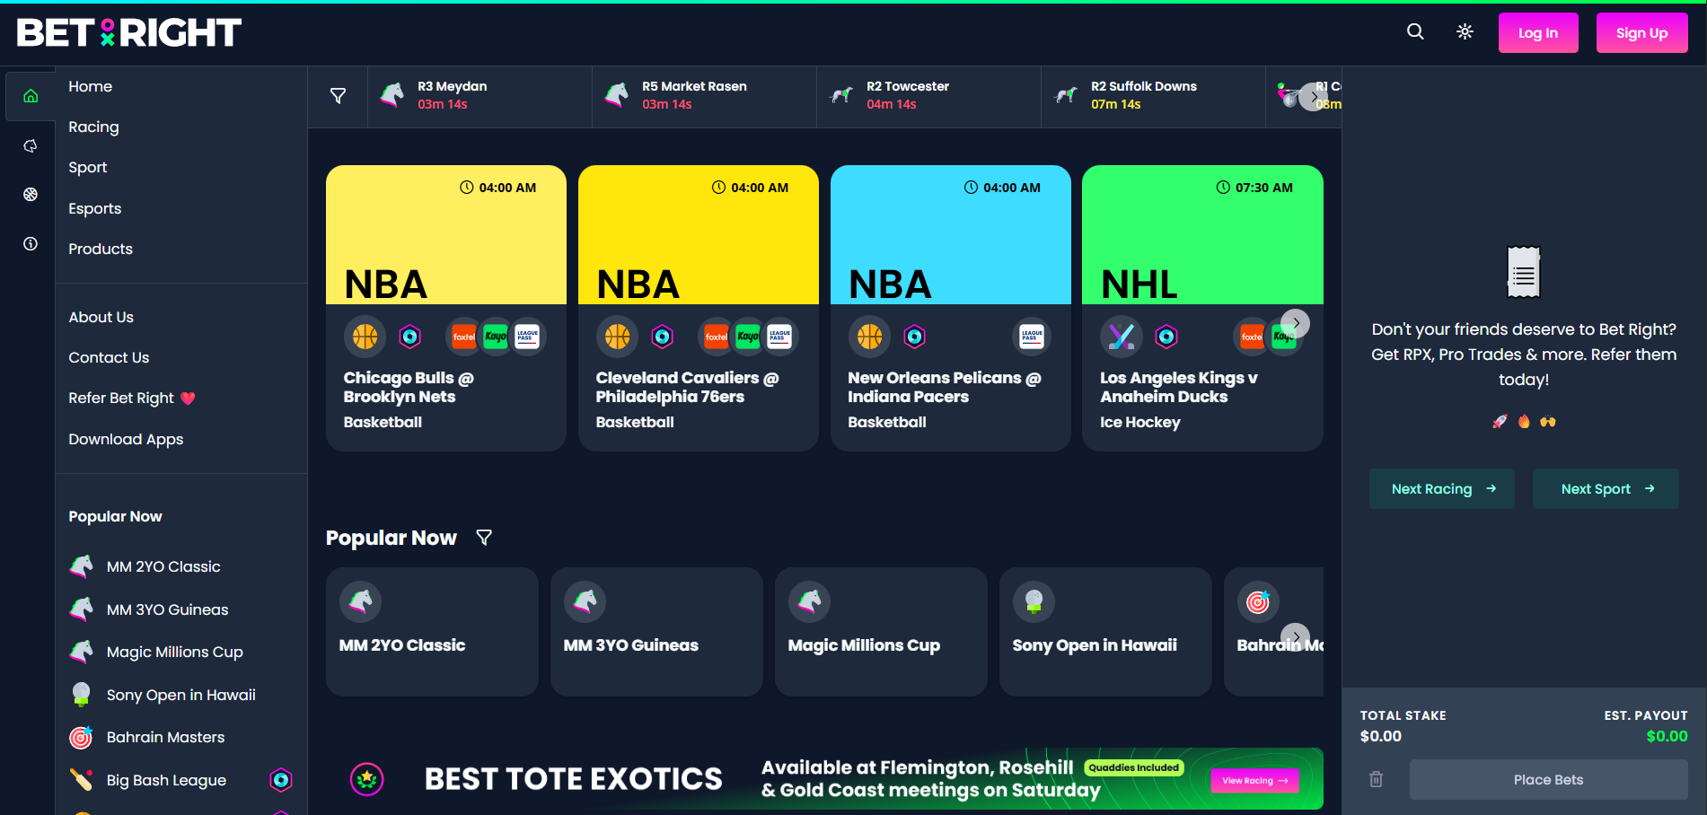Select the R5 Market Rasen race
The image size is (1707, 815).
(704, 95)
